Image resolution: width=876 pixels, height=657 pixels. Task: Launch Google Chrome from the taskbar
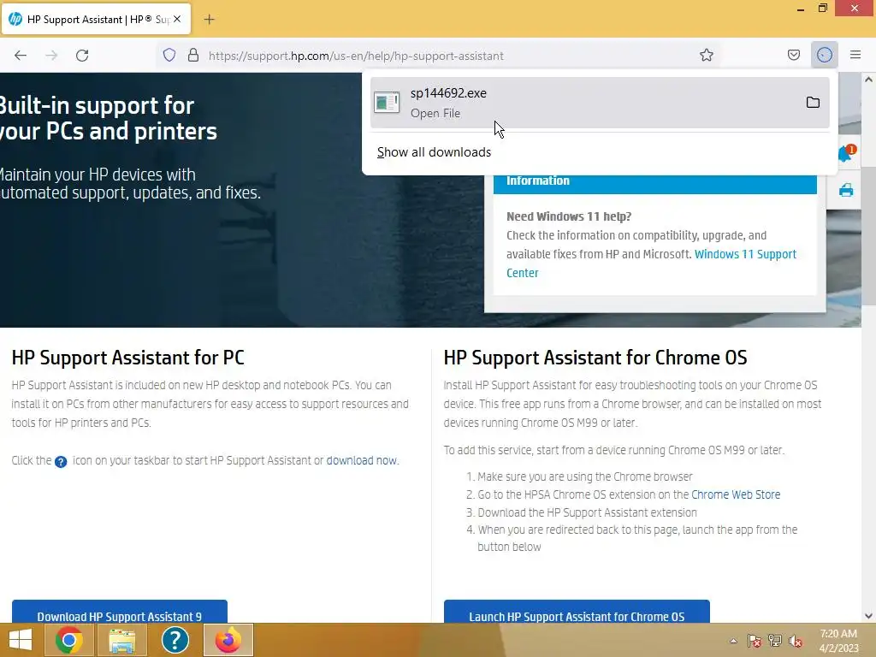[x=69, y=640]
